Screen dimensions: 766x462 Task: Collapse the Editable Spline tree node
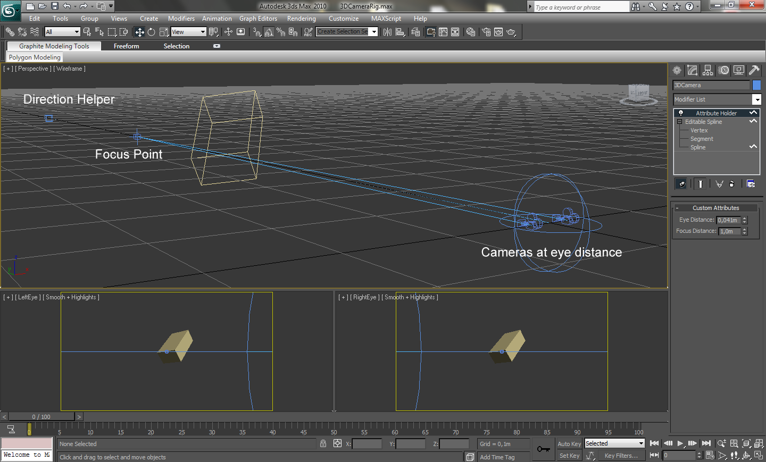tap(679, 122)
